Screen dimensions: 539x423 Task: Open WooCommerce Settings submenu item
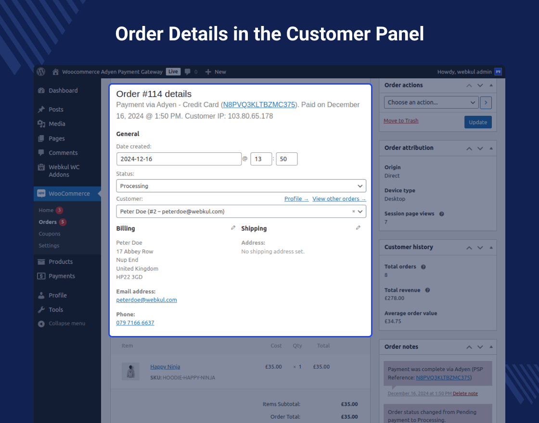click(49, 246)
